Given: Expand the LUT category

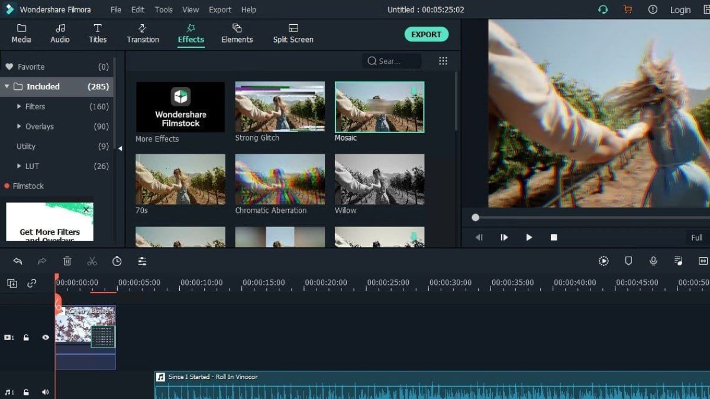Looking at the screenshot, I should pos(20,166).
